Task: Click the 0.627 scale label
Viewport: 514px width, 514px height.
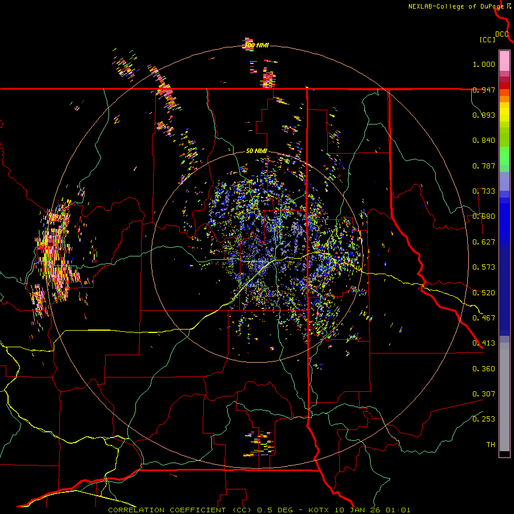Action: (x=484, y=242)
